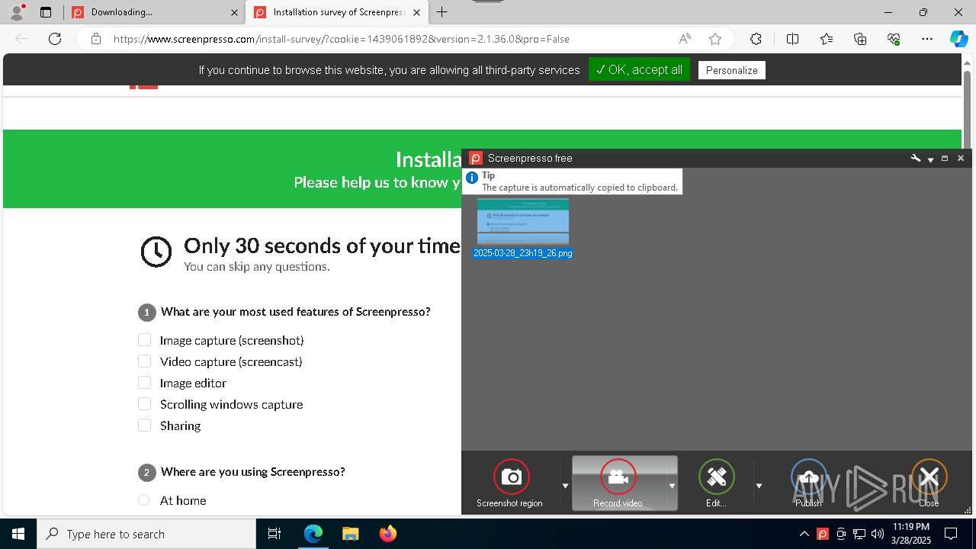976x549 pixels.
Task: Check the Image editor checkbox
Action: coord(144,383)
